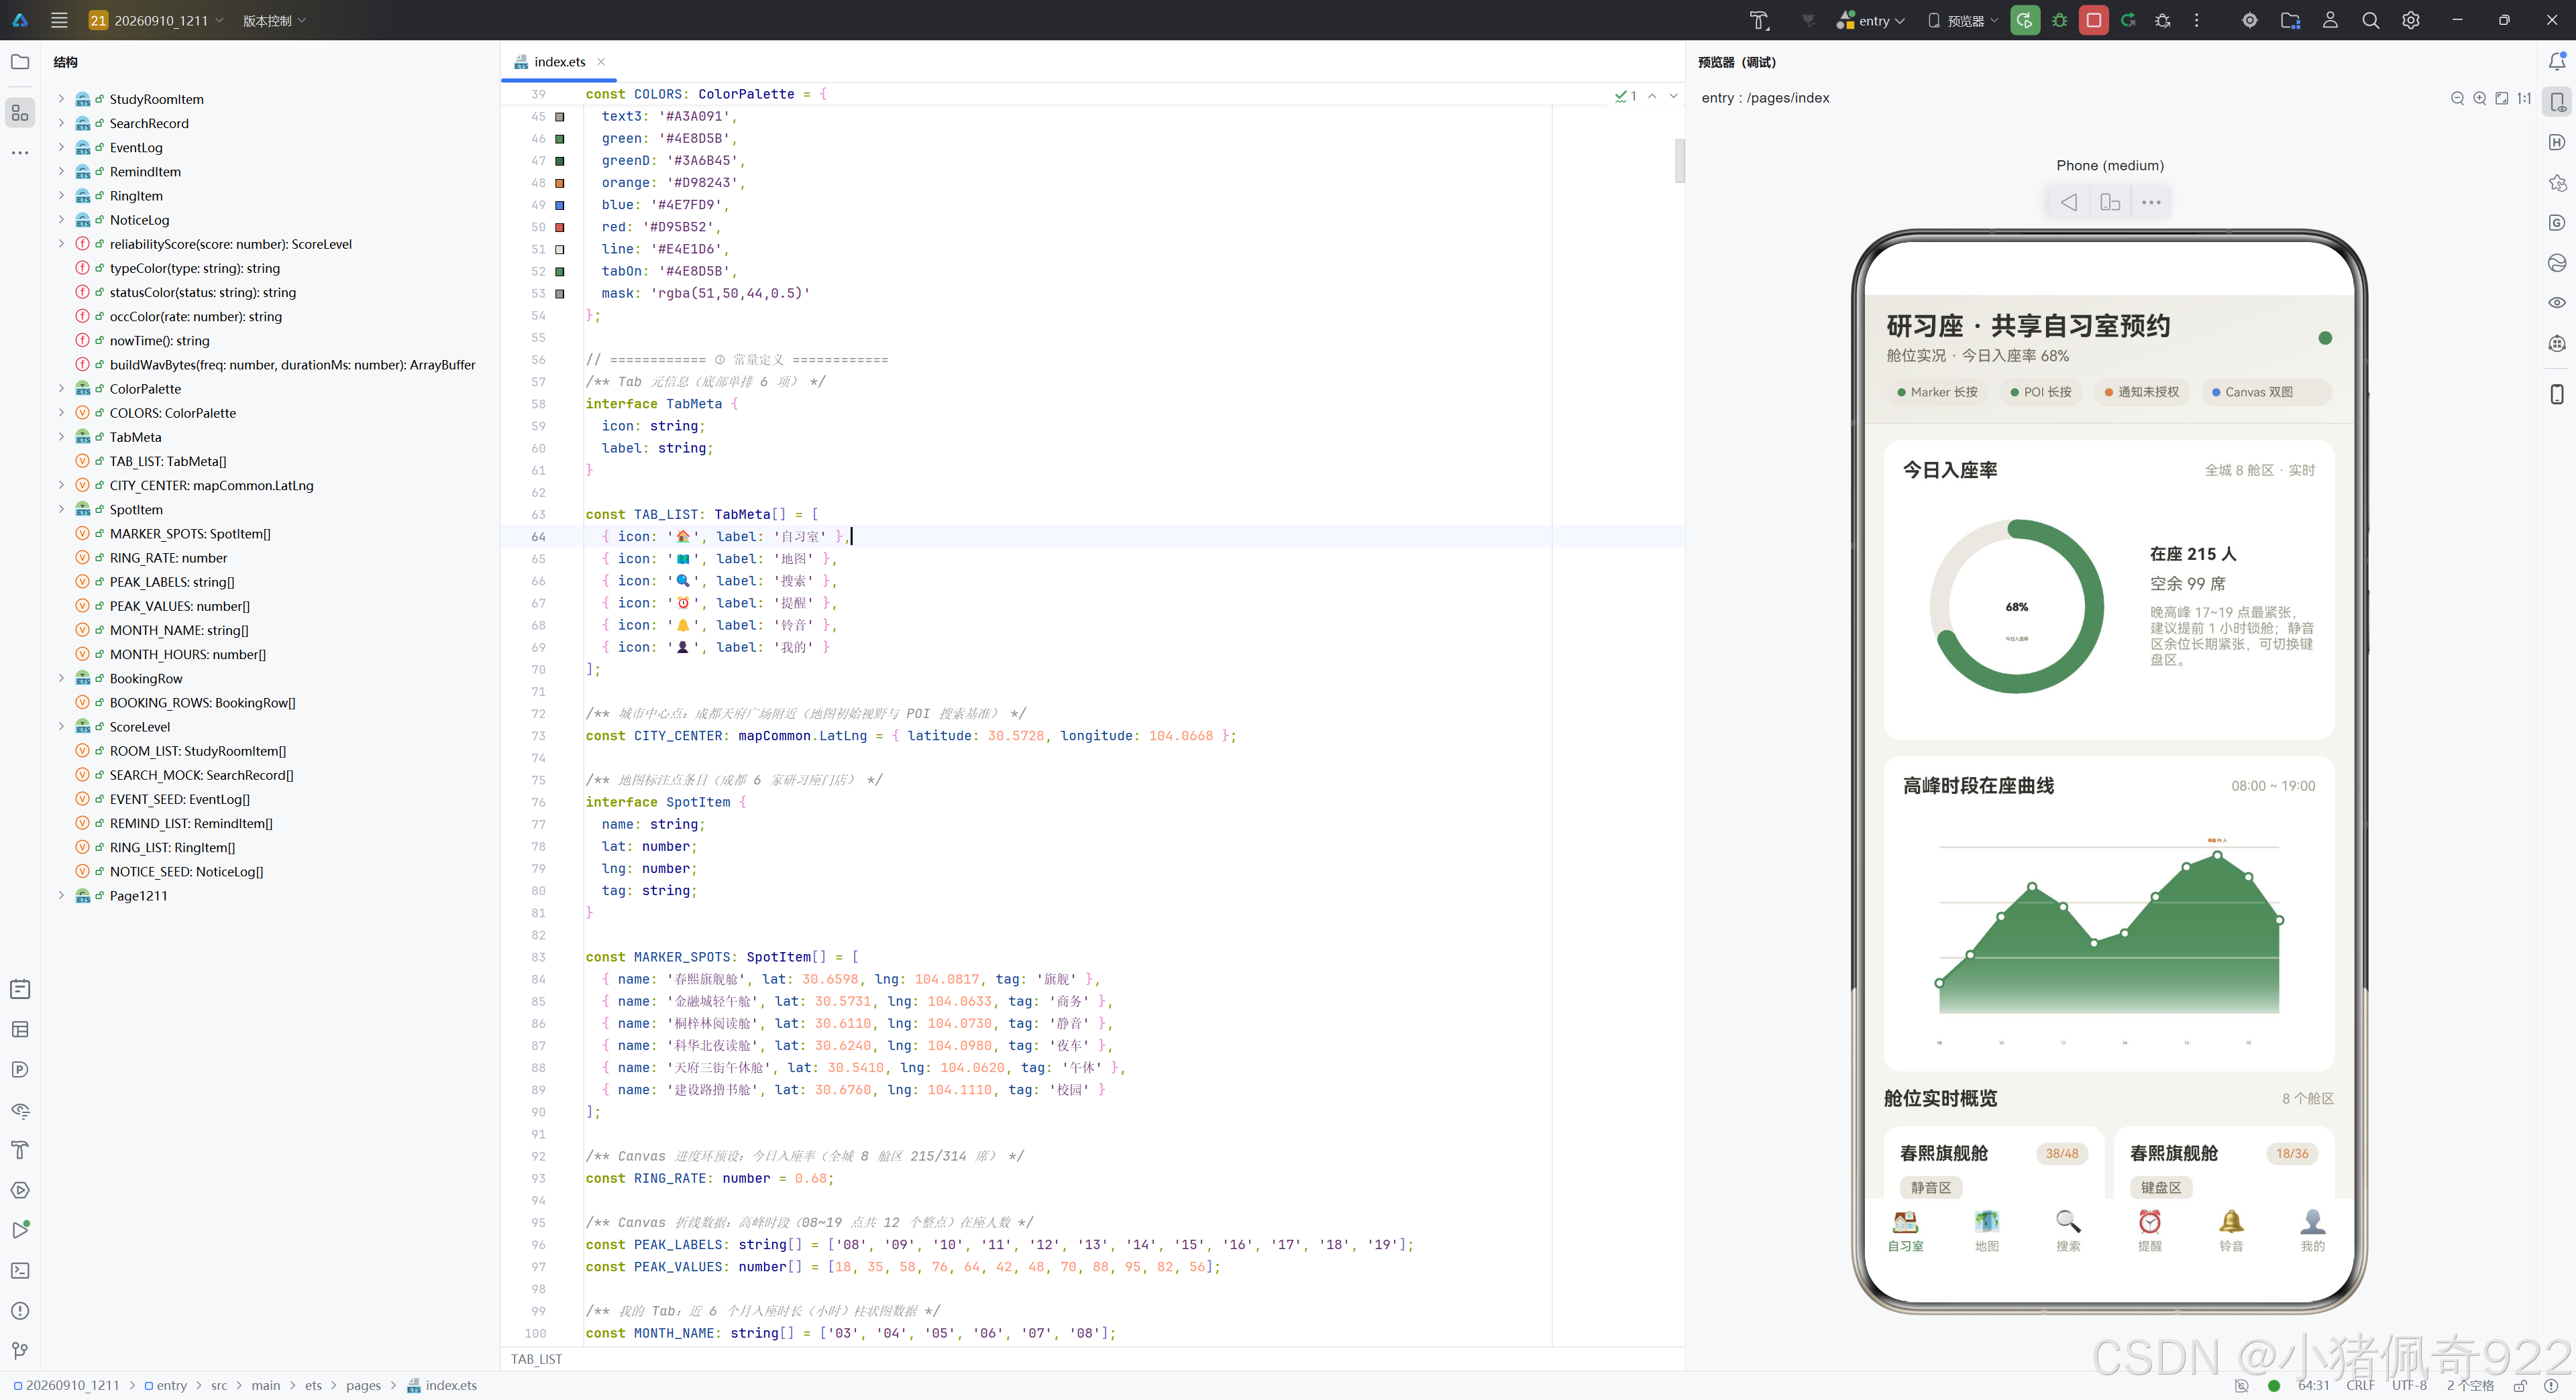Viewport: 2576px width, 1400px height.
Task: Click the 64:31 cursor position indicator
Action: [2313, 1385]
